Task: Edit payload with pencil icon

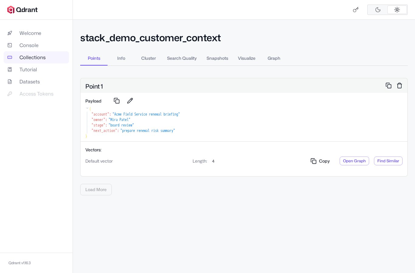Action: pos(130,101)
